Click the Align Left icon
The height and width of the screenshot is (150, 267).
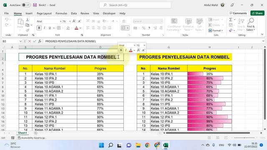[x=88, y=28]
